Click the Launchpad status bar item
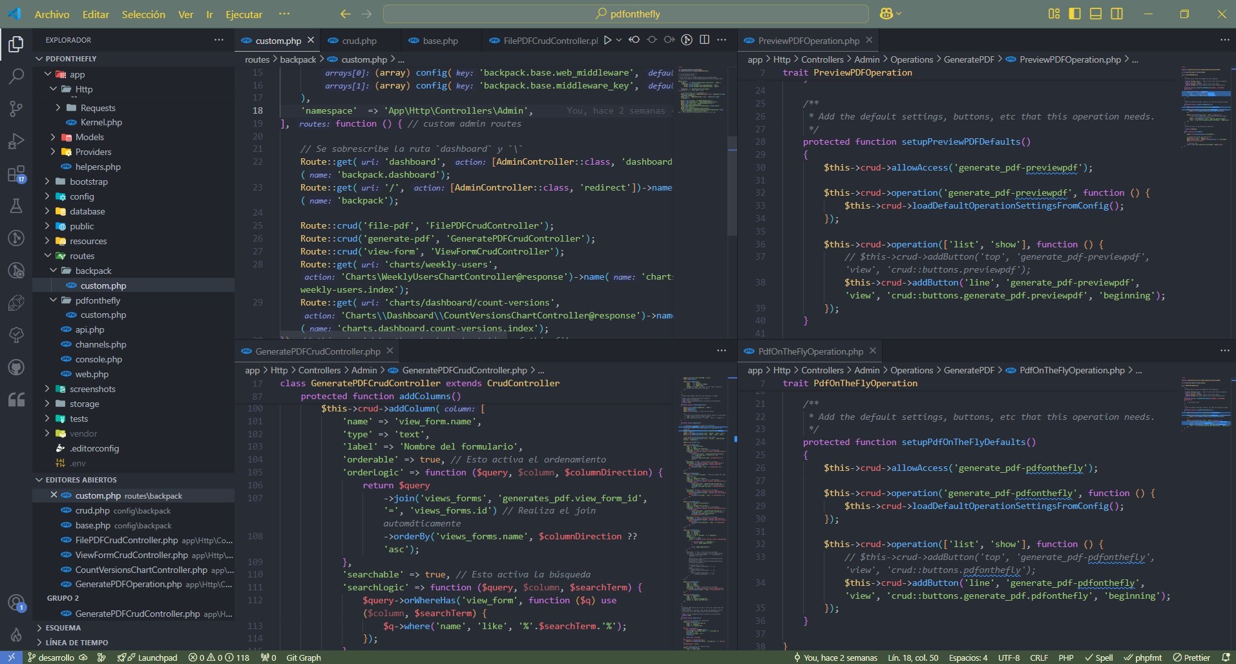This screenshot has width=1236, height=664. (147, 658)
